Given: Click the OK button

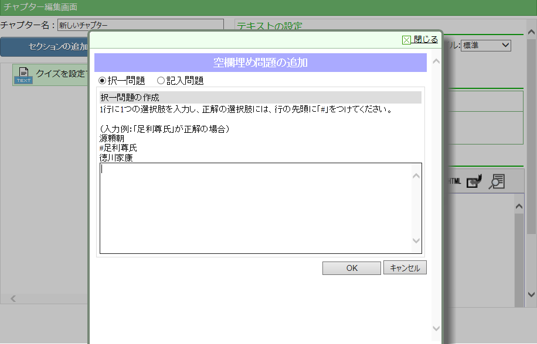Looking at the screenshot, I should point(351,268).
